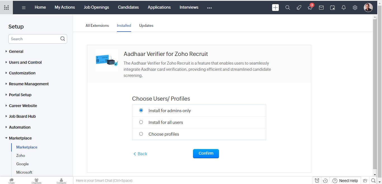Expand the Customization section
This screenshot has height=184, width=382.
click(x=22, y=73)
